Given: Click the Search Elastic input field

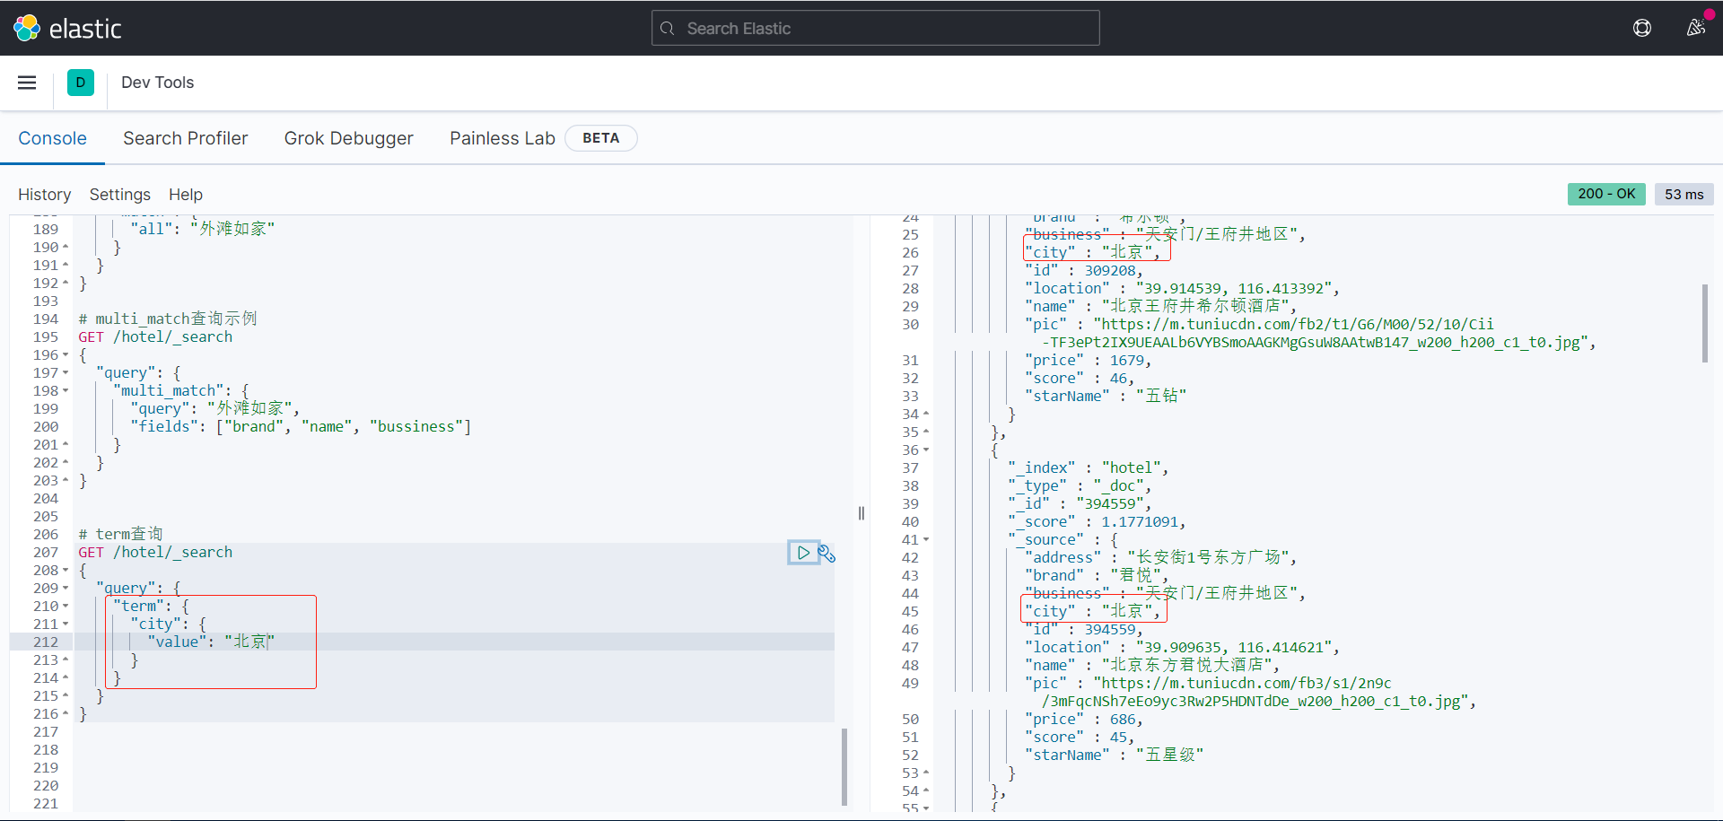Looking at the screenshot, I should (875, 28).
